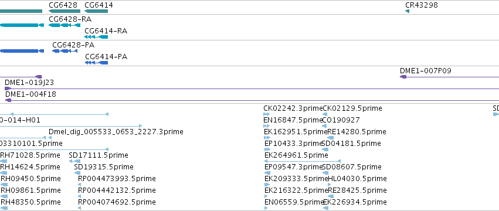Screen dimensions: 499x211
Task: Click the DME1-004F18 clone arrowhead
Action: tap(8, 100)
